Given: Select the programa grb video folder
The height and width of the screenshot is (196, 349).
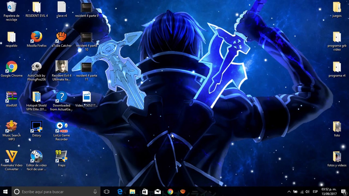Looking at the screenshot, I should [x=337, y=41].
